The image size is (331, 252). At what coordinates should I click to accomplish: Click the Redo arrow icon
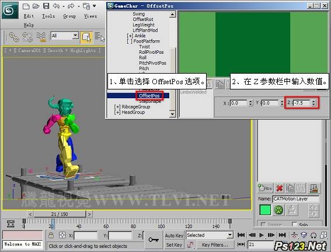(71, 6)
